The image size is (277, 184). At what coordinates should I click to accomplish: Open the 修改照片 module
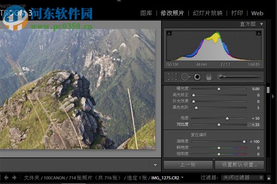(x=172, y=13)
